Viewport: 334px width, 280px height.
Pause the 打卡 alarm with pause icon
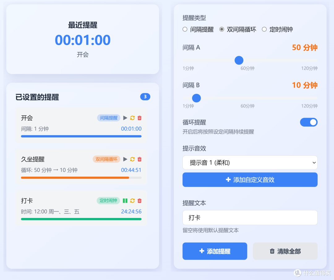125,200
